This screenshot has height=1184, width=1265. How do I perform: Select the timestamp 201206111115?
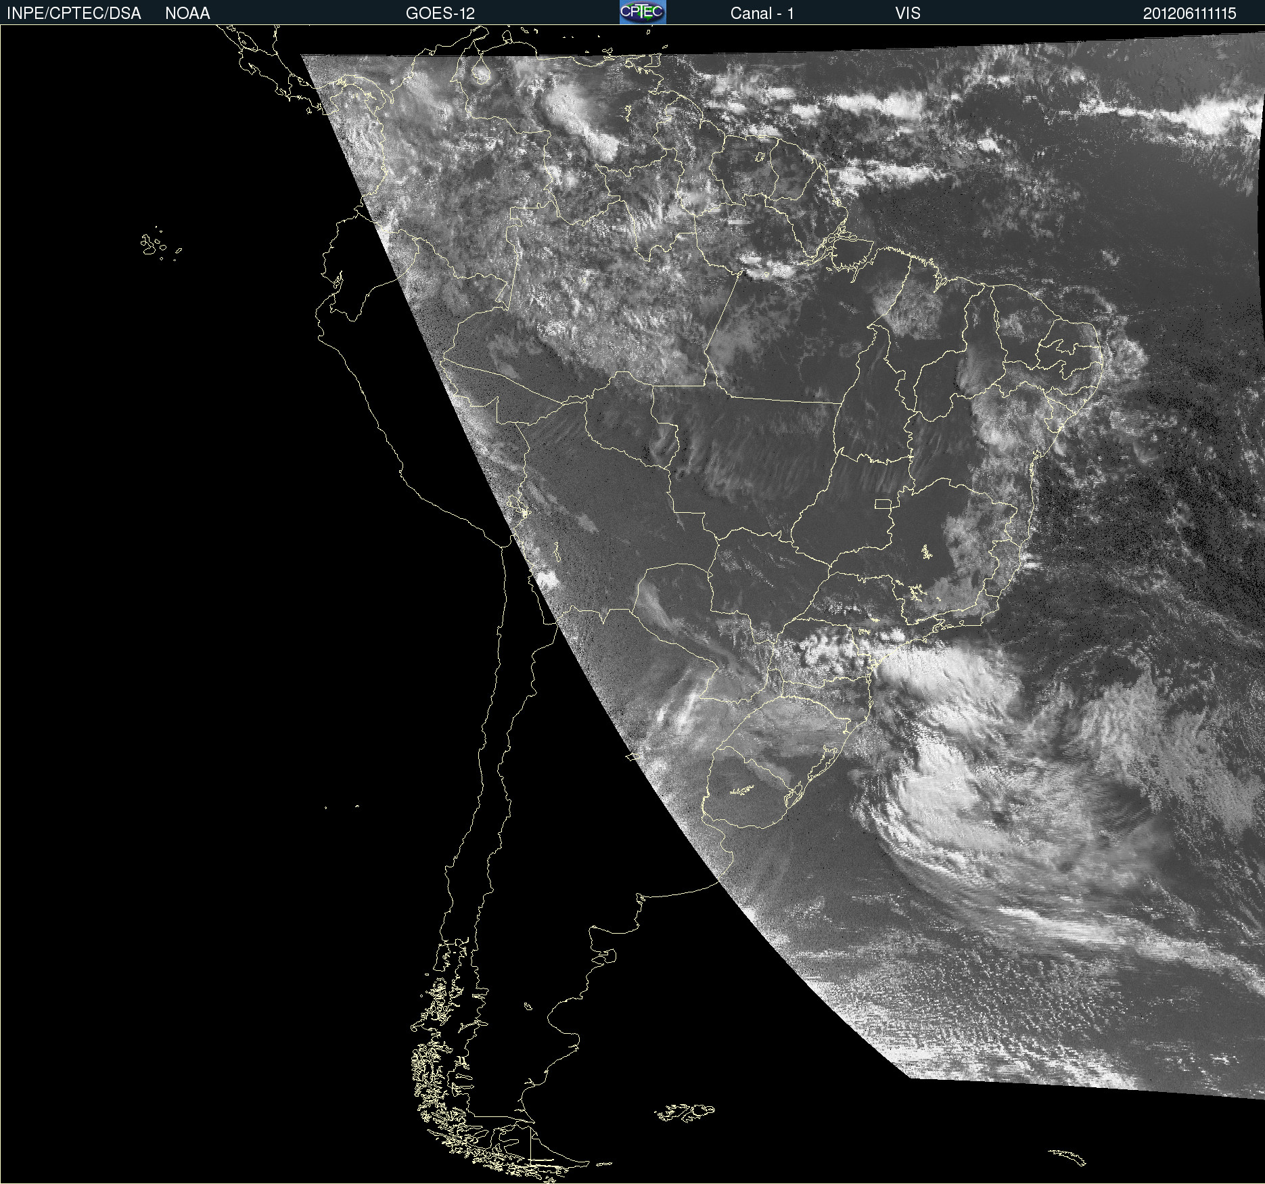click(1189, 14)
